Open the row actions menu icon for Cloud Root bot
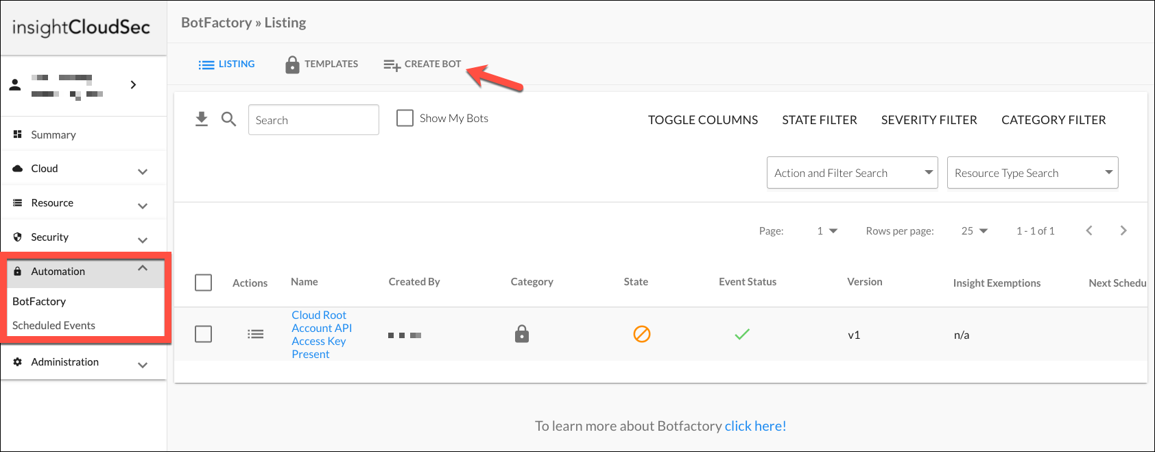 point(255,334)
